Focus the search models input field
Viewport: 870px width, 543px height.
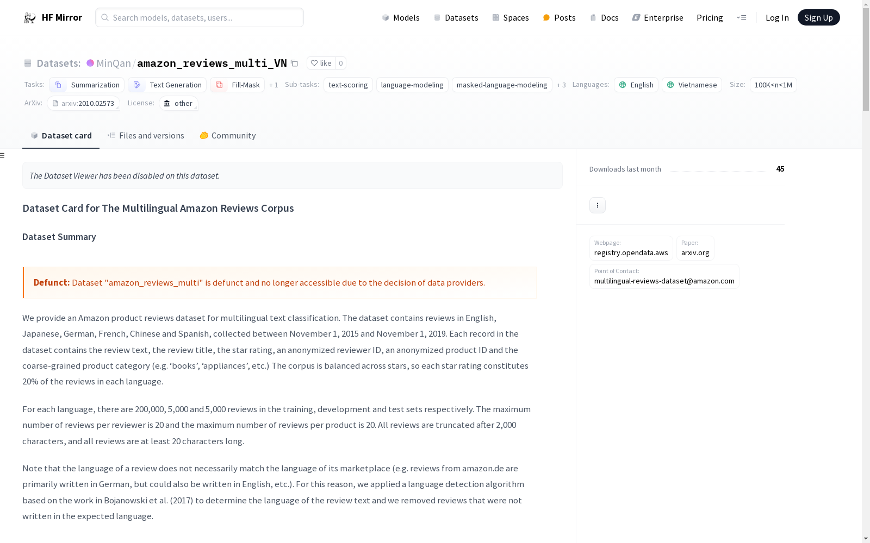click(x=200, y=17)
